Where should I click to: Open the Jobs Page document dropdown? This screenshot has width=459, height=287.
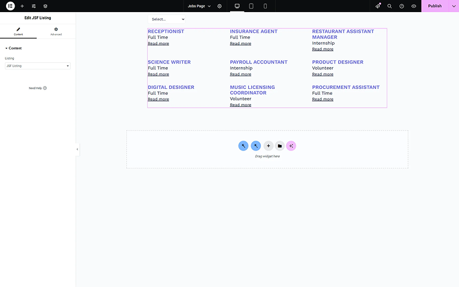199,6
